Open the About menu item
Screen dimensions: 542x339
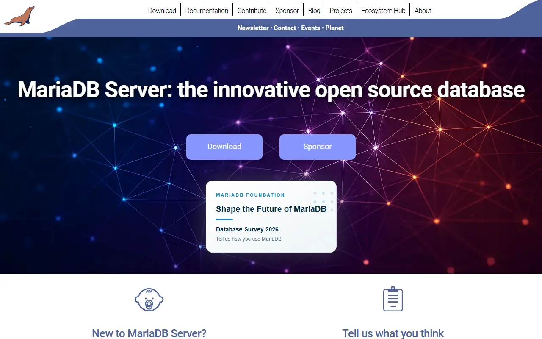pos(423,11)
